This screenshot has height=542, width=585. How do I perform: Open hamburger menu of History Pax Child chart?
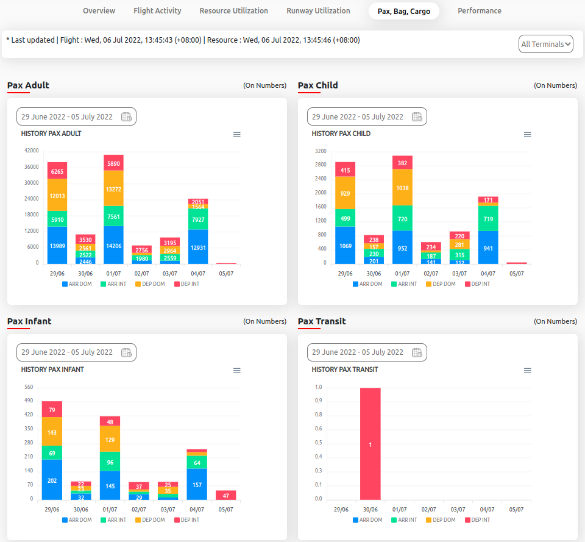(x=528, y=135)
